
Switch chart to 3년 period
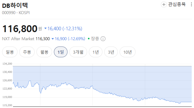(111, 52)
